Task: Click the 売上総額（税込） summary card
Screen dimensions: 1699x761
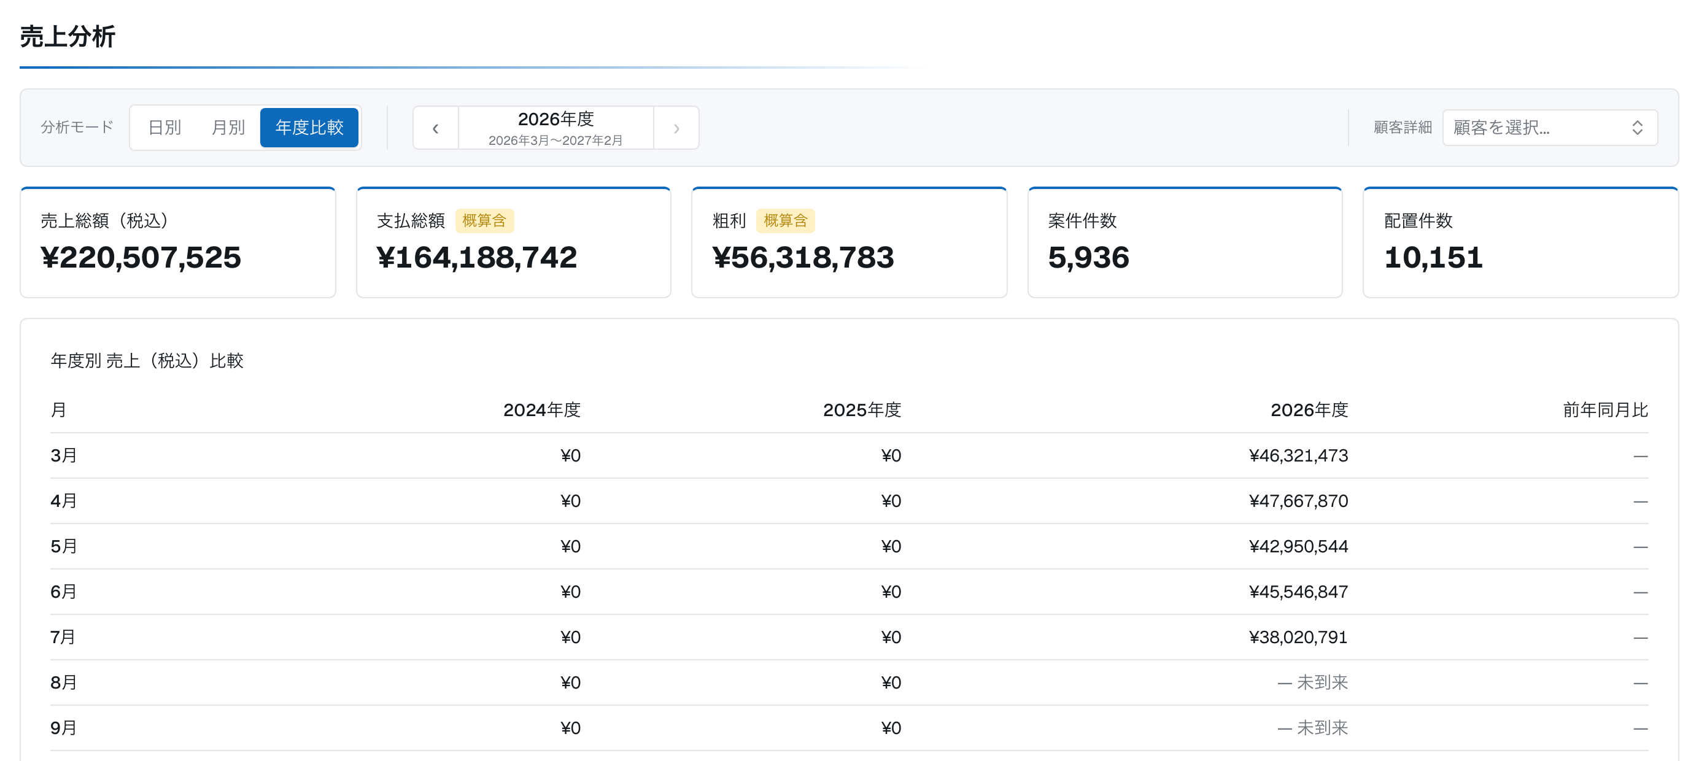Action: pyautogui.click(x=178, y=242)
